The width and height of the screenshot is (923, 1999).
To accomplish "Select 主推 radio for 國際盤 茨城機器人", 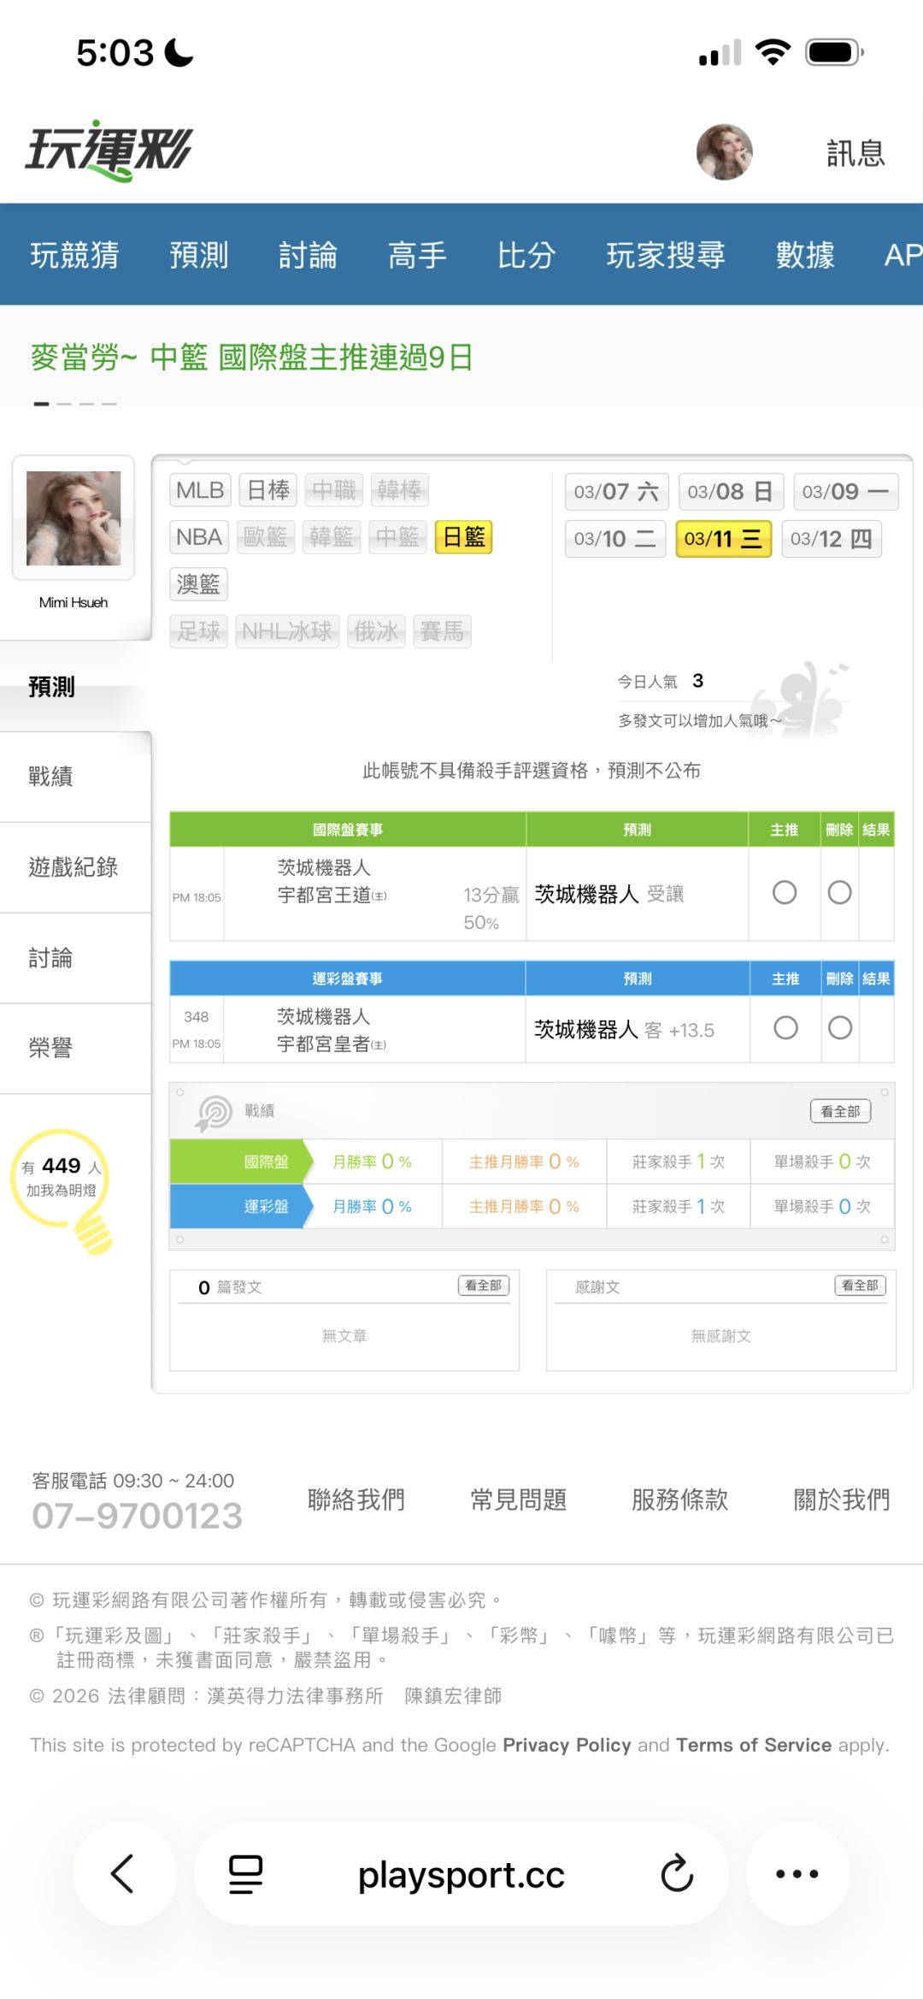I will pos(784,893).
